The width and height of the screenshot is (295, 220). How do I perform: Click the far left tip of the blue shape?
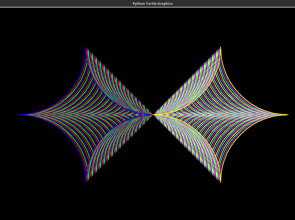click(19, 115)
